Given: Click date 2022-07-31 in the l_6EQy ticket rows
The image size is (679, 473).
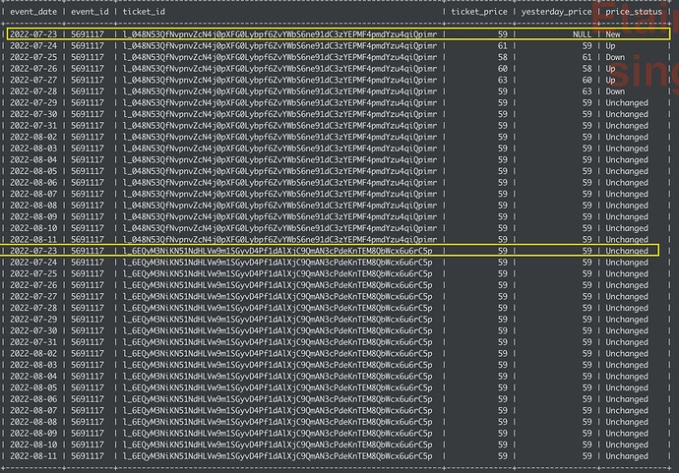Looking at the screenshot, I should coord(33,342).
